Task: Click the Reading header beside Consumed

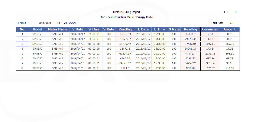Action: click(190, 30)
